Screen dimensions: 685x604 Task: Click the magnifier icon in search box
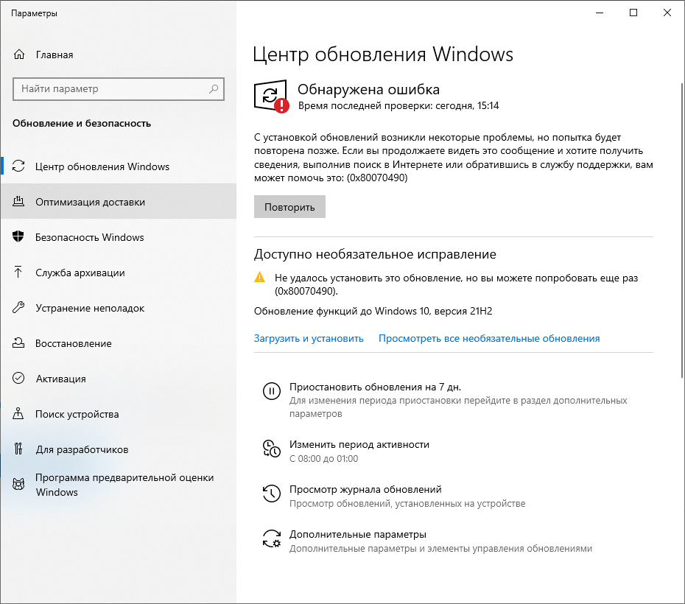214,88
